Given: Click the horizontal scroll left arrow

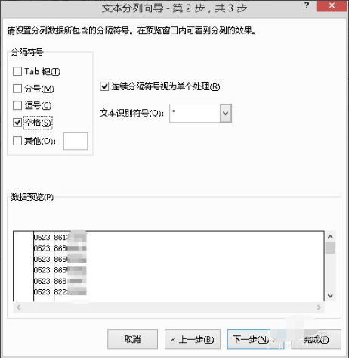Looking at the screenshot, I should pos(18,307).
